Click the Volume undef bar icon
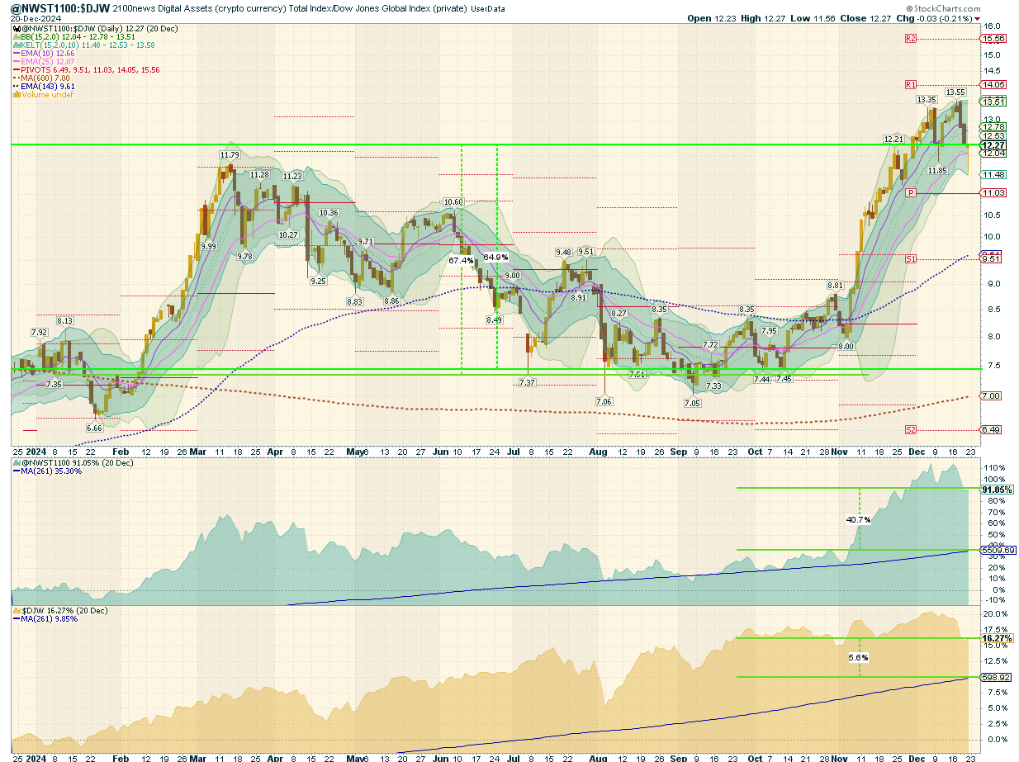The height and width of the screenshot is (762, 1019). tap(15, 95)
